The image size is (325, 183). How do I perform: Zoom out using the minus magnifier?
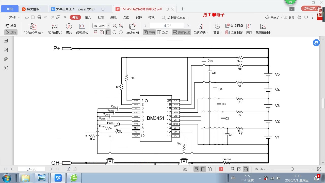coord(115,26)
